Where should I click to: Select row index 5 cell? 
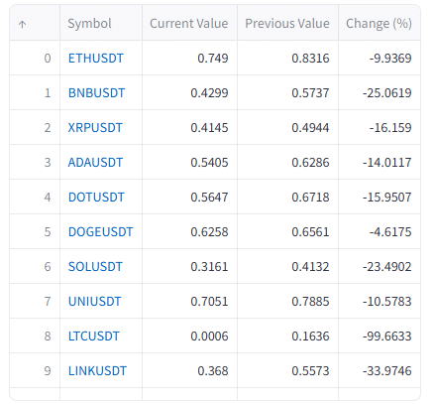(x=35, y=231)
